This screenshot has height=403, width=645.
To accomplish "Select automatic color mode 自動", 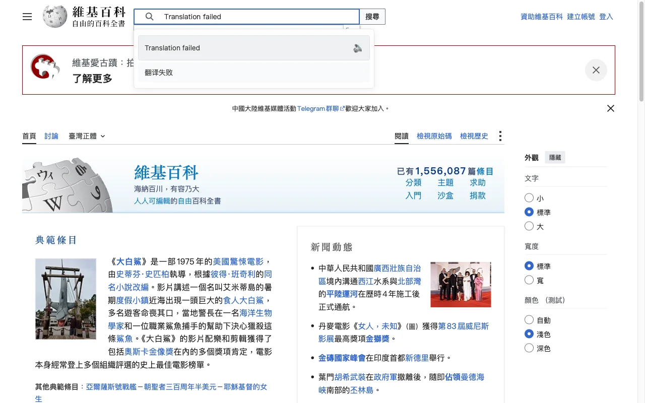I will (529, 319).
